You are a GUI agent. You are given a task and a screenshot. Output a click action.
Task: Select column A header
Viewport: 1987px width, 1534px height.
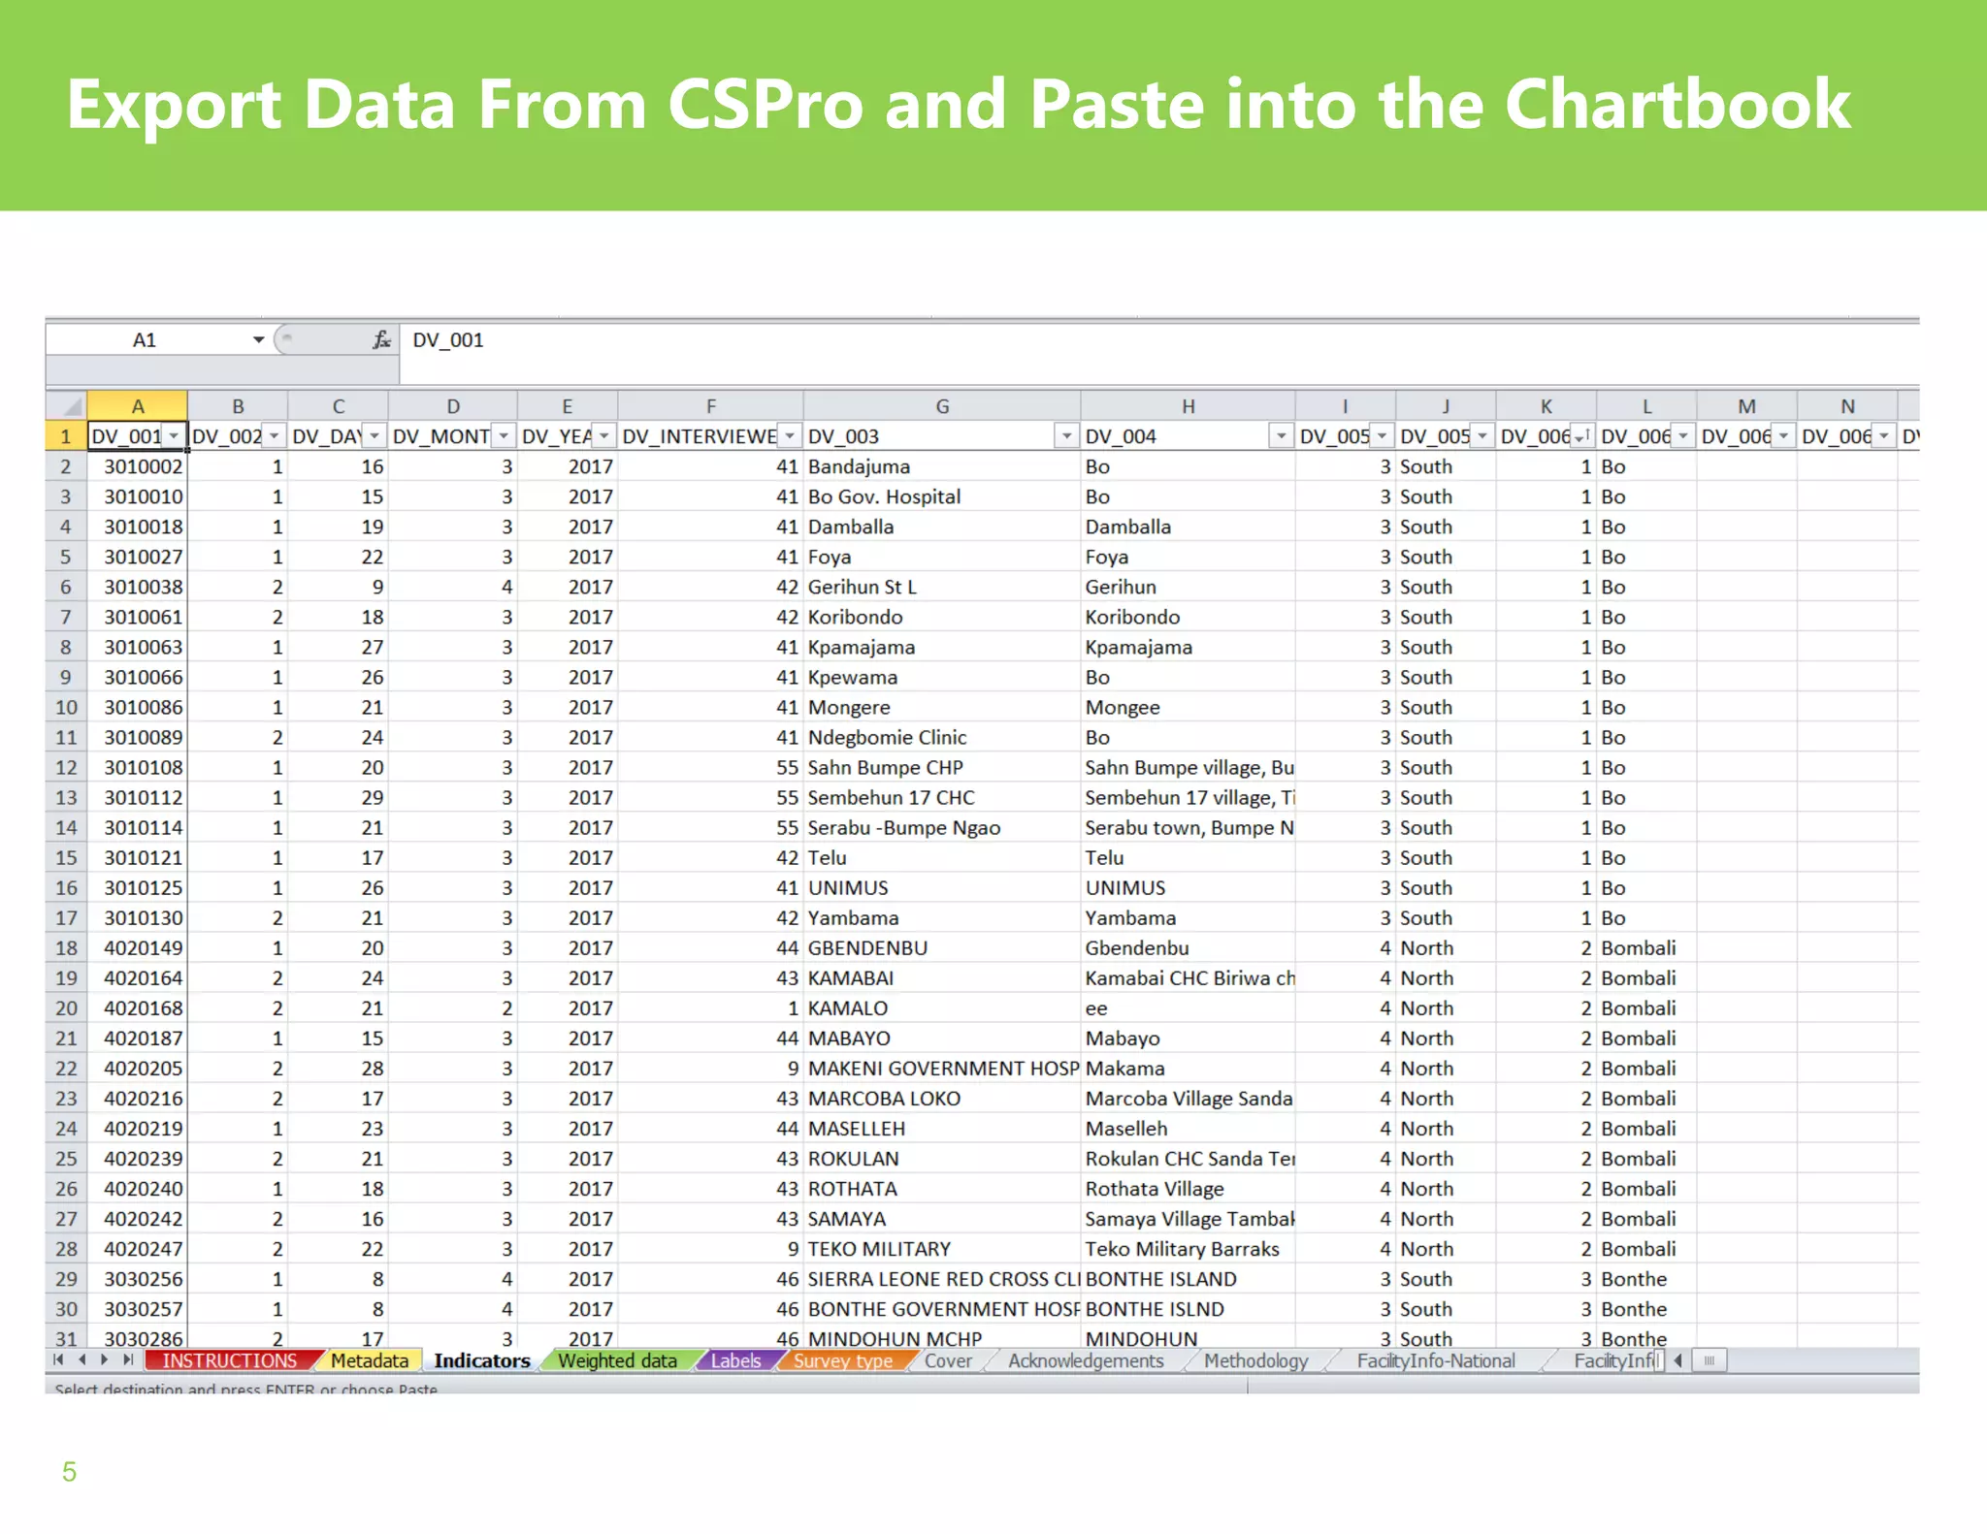click(138, 405)
